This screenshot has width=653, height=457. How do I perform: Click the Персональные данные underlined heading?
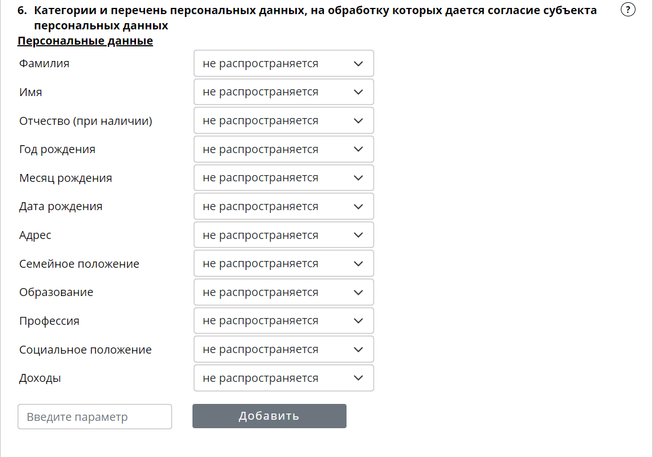(x=85, y=41)
